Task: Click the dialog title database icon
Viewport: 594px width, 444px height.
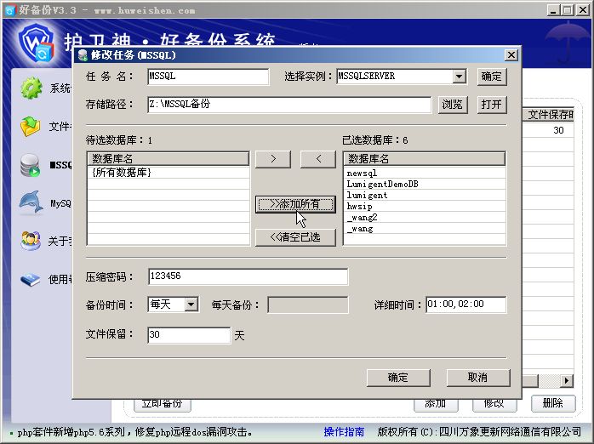Action: tap(83, 55)
